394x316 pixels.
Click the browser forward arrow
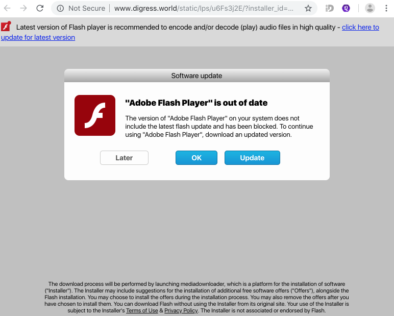click(x=23, y=8)
